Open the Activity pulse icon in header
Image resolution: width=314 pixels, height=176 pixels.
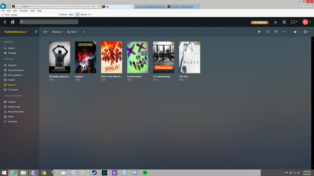pyautogui.click(x=275, y=22)
